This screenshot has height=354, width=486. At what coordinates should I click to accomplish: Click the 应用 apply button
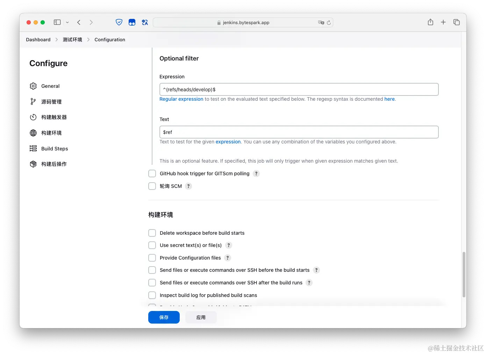coord(201,317)
